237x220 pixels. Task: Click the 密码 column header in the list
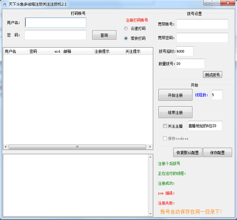[40, 51]
